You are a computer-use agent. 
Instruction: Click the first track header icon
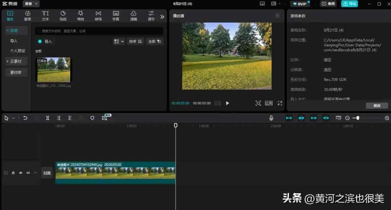click(6, 173)
